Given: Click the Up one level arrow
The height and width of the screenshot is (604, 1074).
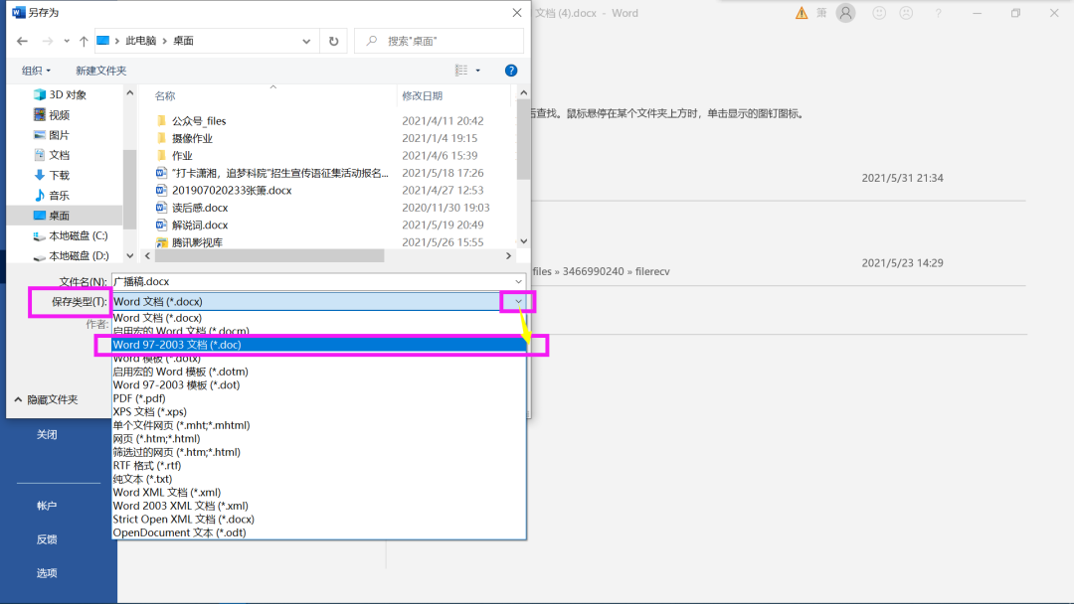Looking at the screenshot, I should [84, 41].
